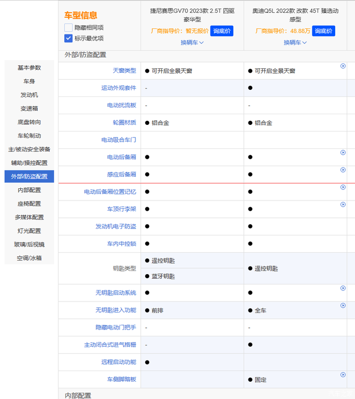The height and width of the screenshot is (399, 355).
Task: Expand 换辆车 under Genesis GV70
Action: [x=192, y=43]
